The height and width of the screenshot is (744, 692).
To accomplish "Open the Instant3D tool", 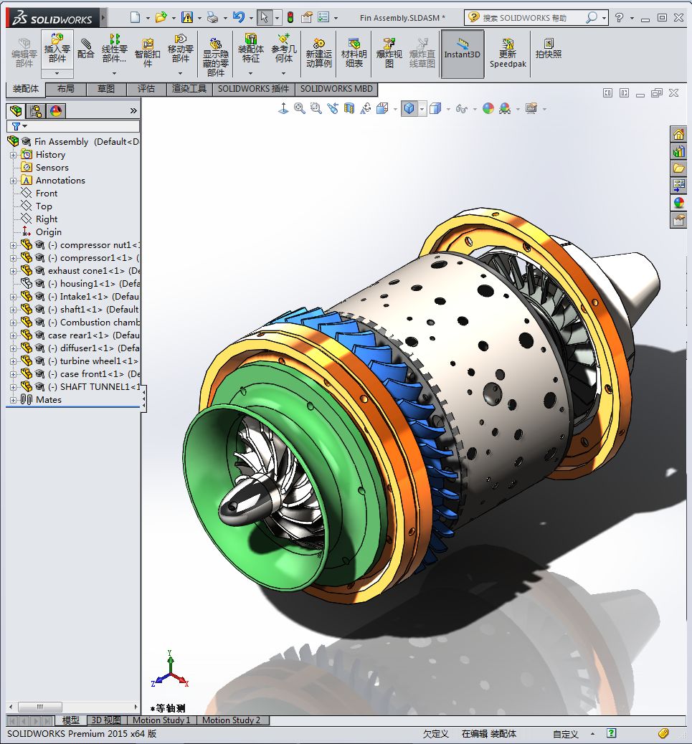I will (x=462, y=54).
